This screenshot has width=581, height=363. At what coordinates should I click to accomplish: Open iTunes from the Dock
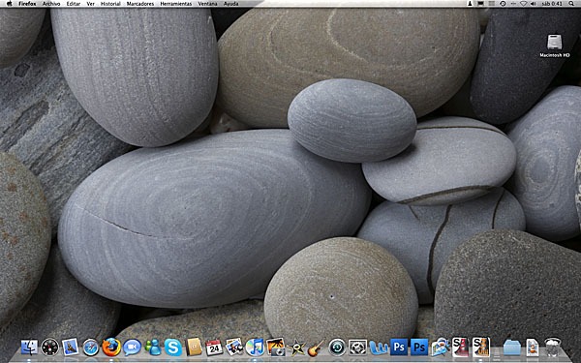point(255,348)
